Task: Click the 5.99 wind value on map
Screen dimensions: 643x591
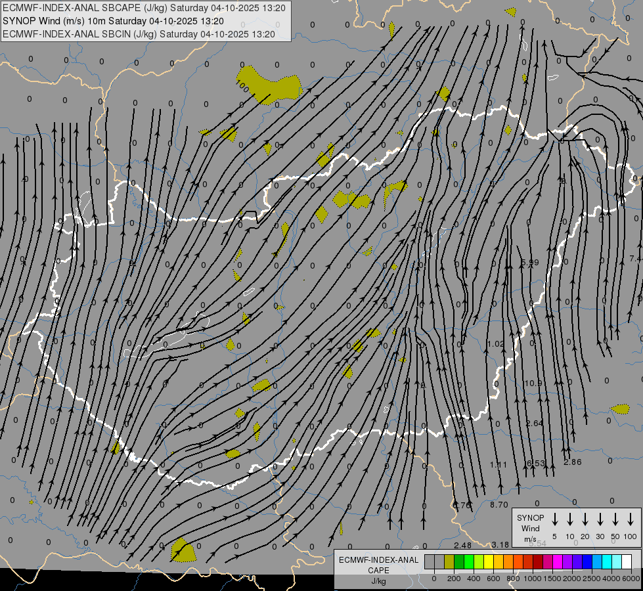Action: click(x=530, y=263)
